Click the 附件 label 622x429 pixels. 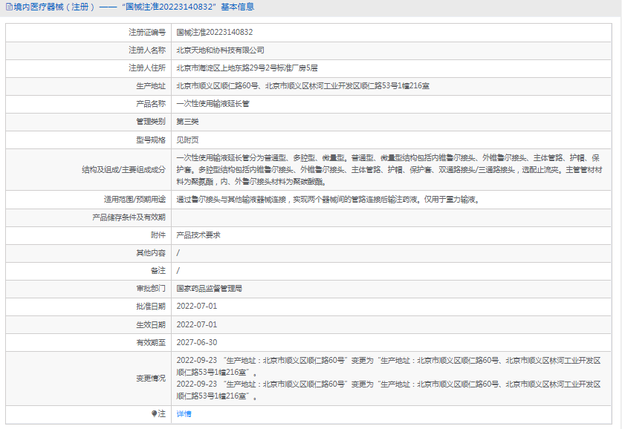(158, 235)
